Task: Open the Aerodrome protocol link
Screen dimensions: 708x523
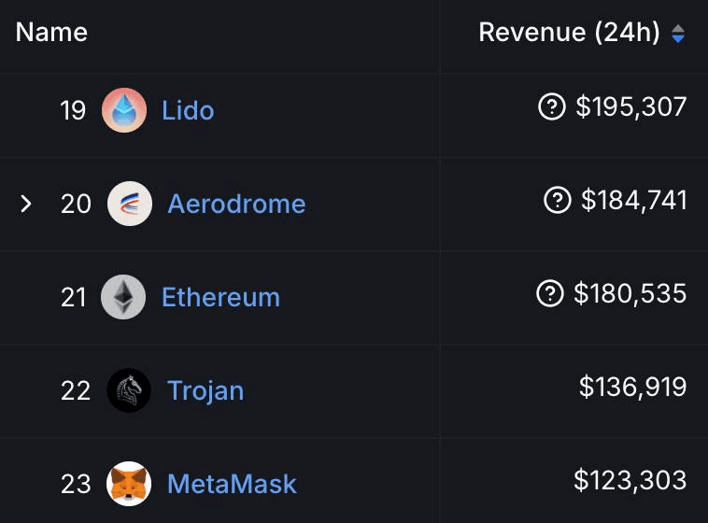Action: pyautogui.click(x=236, y=204)
